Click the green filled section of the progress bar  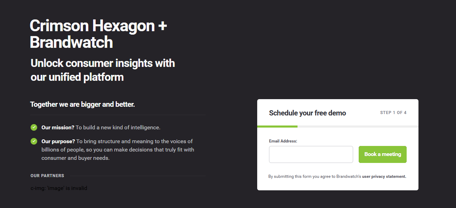(x=277, y=127)
